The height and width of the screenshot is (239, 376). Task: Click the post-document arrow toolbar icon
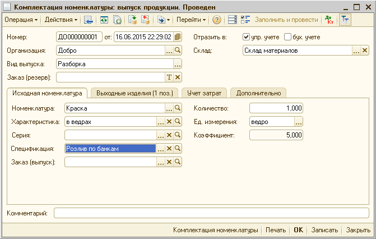[88, 20]
